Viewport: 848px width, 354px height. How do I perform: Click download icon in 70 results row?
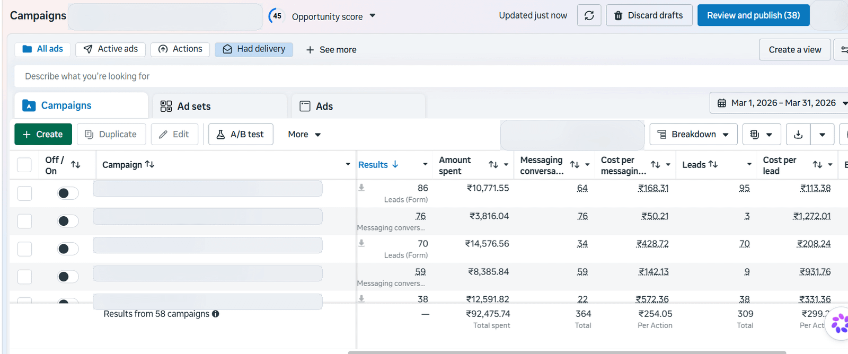click(x=361, y=243)
